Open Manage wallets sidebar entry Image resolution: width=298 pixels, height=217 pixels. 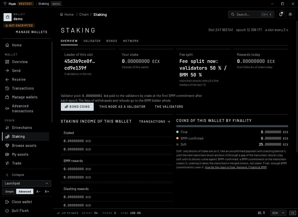[26, 97]
